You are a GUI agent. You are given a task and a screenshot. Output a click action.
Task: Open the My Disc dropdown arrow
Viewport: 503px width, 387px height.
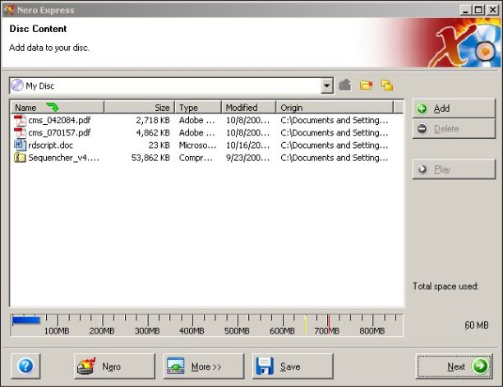coord(326,85)
